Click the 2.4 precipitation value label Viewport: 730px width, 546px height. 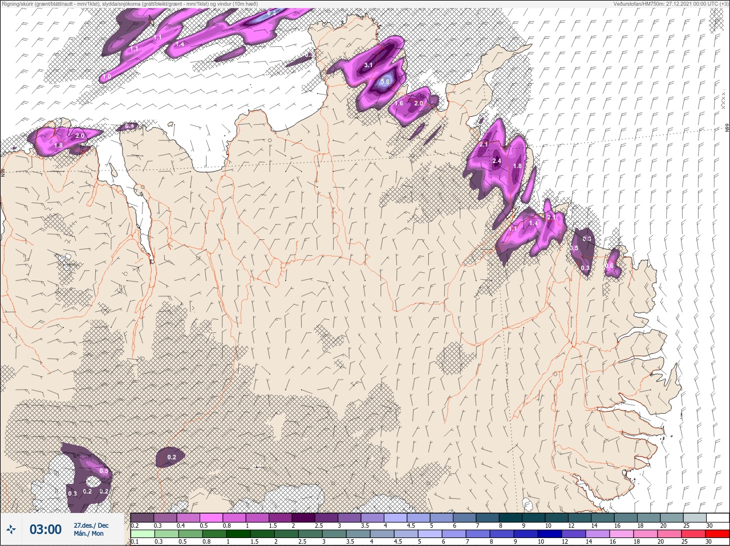(x=497, y=161)
